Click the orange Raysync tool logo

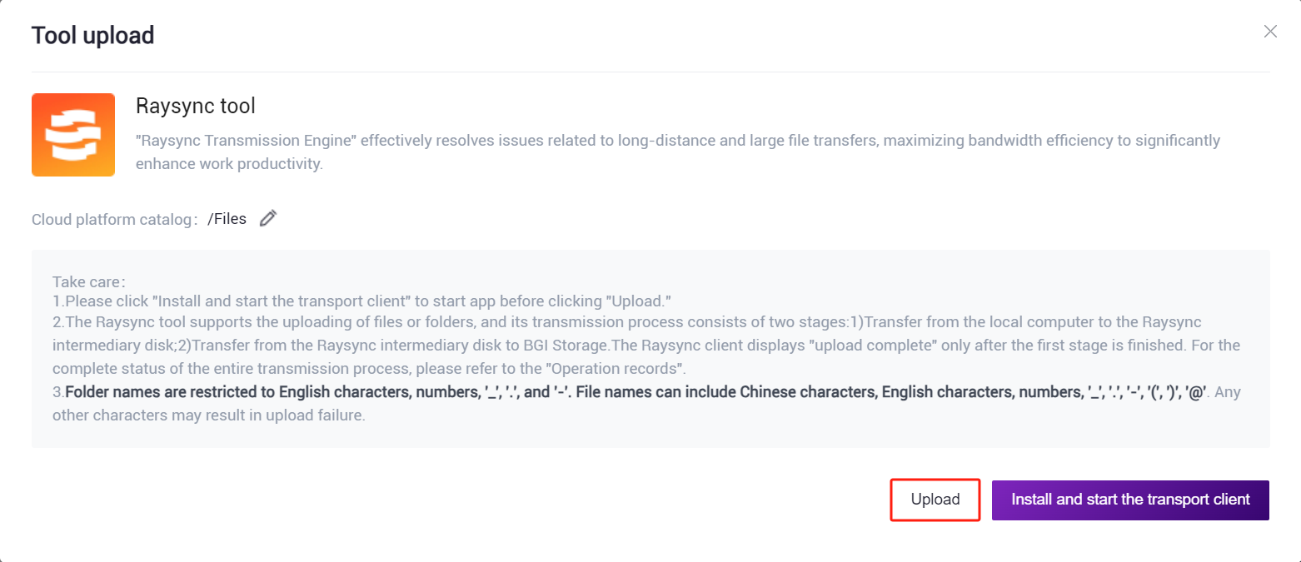pos(73,135)
